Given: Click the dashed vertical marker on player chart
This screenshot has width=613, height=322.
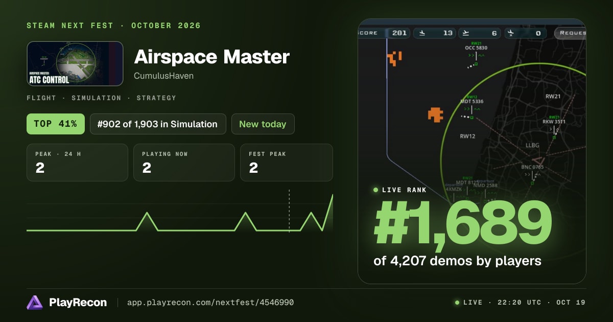Looking at the screenshot, I should click(x=289, y=211).
